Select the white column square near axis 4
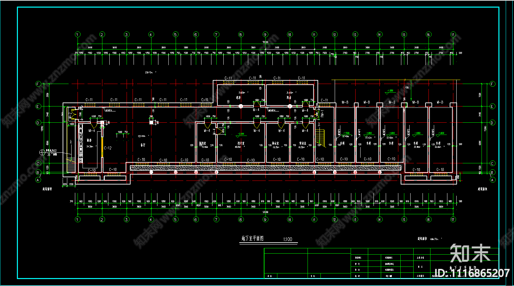 [151, 122]
